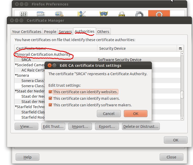Select the AC Raíz Certi certificate row
Screen dimensions: 193x165
point(30,70)
